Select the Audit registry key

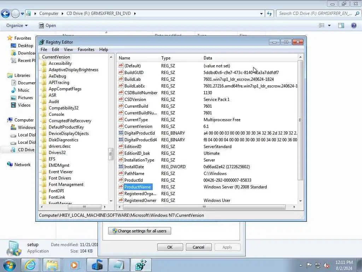tap(54, 102)
